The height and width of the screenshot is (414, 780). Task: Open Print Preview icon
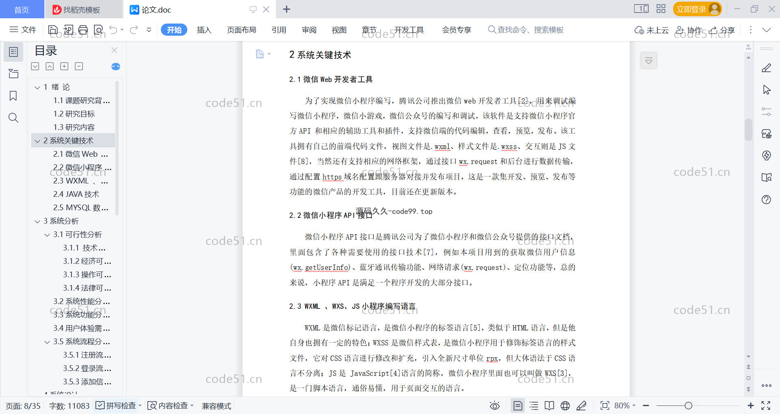pyautogui.click(x=98, y=30)
